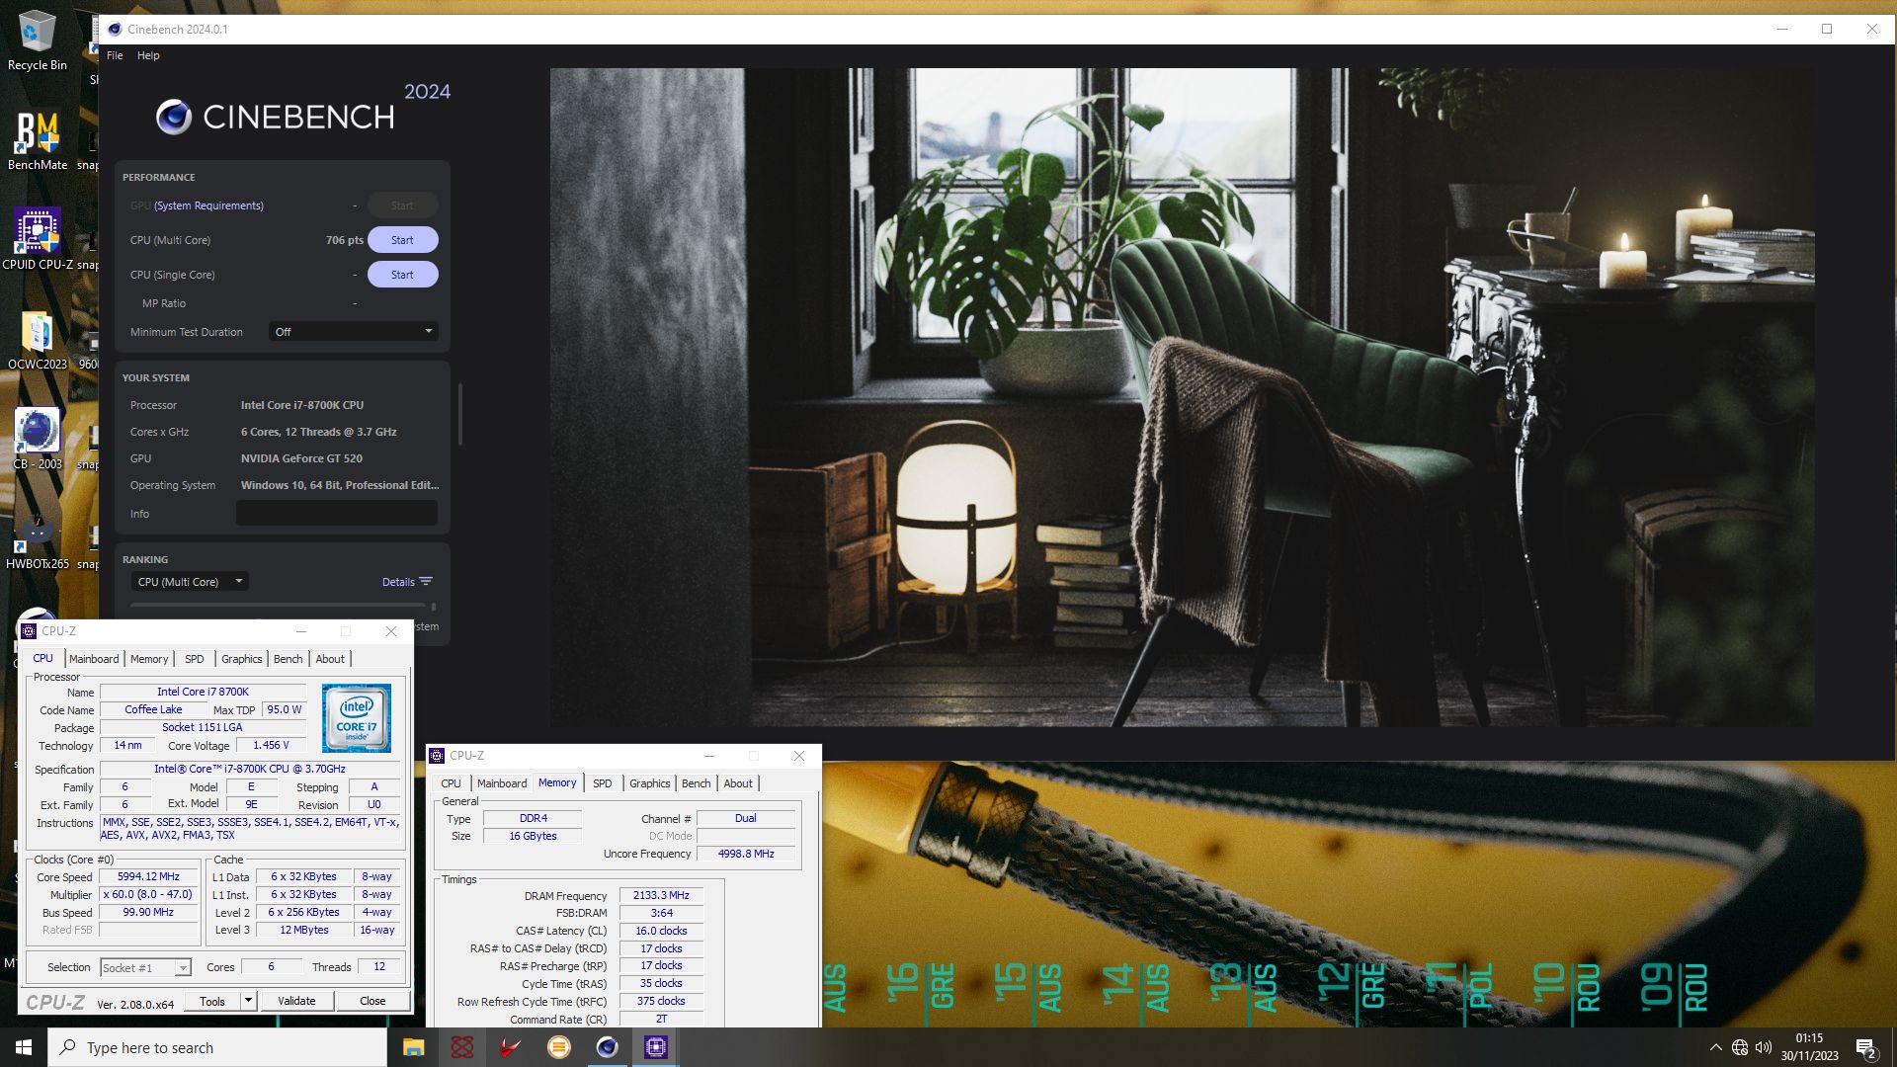Screen dimensions: 1897x1067
Task: Switch to Bench tab in CPU-Z CPU window
Action: click(289, 659)
